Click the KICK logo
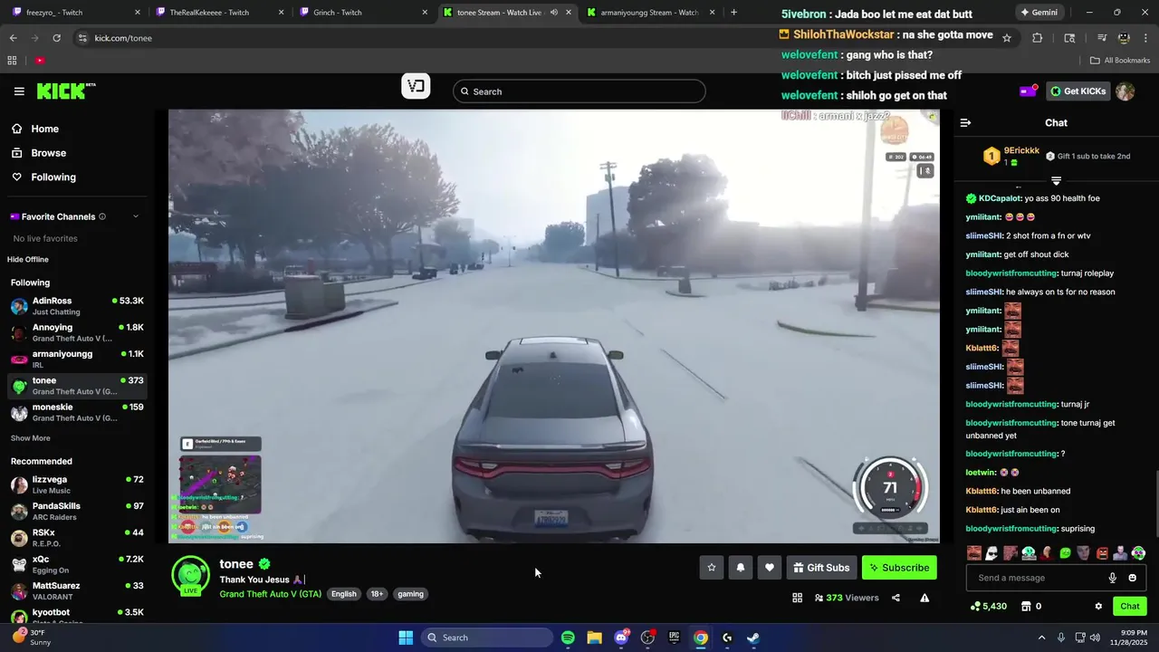1159x652 pixels. 66,91
